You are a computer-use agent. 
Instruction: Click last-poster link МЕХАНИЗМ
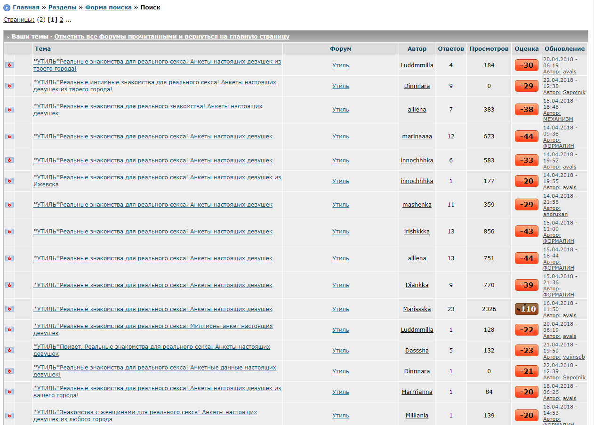point(558,119)
